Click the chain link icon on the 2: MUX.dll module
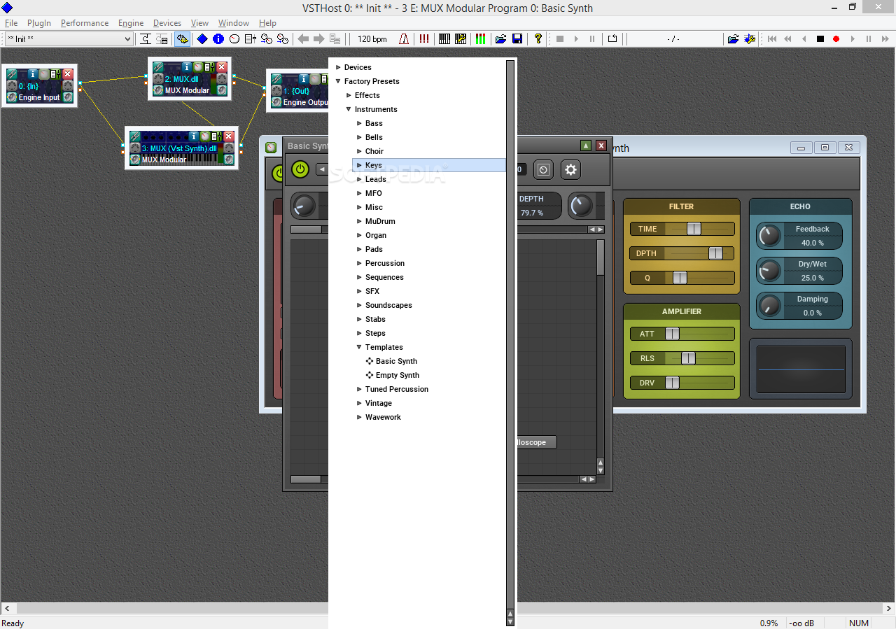This screenshot has height=629, width=896. (x=158, y=66)
